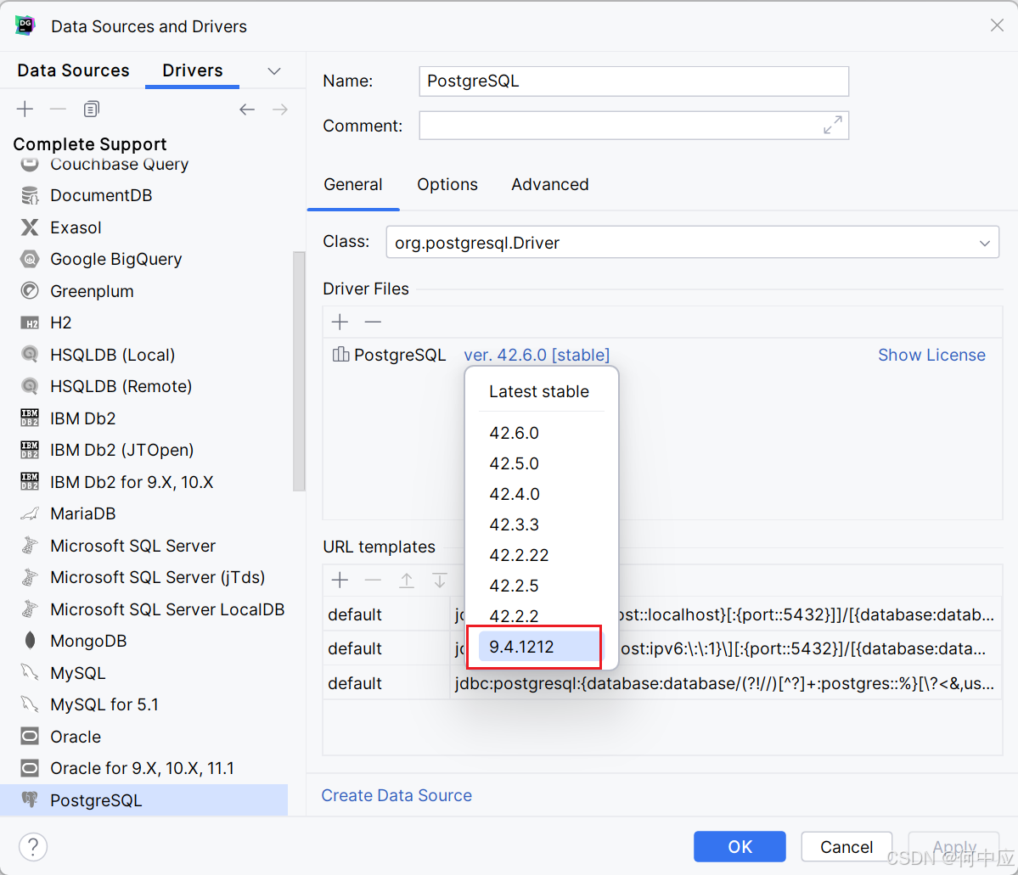The image size is (1018, 875).
Task: Remove driver file with minus icon
Action: point(373,322)
